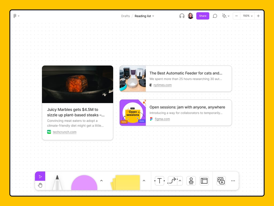The width and height of the screenshot is (274, 206).
Task: Open the comments bubble icon
Action: pyautogui.click(x=215, y=16)
